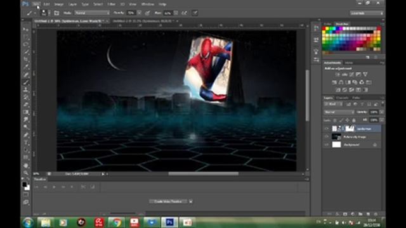Enable airbrush mode in options bar
The height and width of the screenshot is (228, 406).
click(x=184, y=13)
